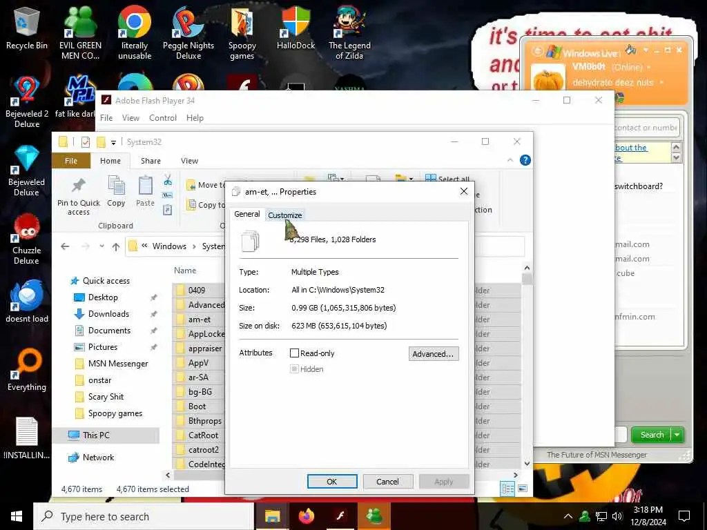Viewport: 707px width, 530px height.
Task: Open dropdown arrow beside Search button in Messenger
Action: (677, 435)
